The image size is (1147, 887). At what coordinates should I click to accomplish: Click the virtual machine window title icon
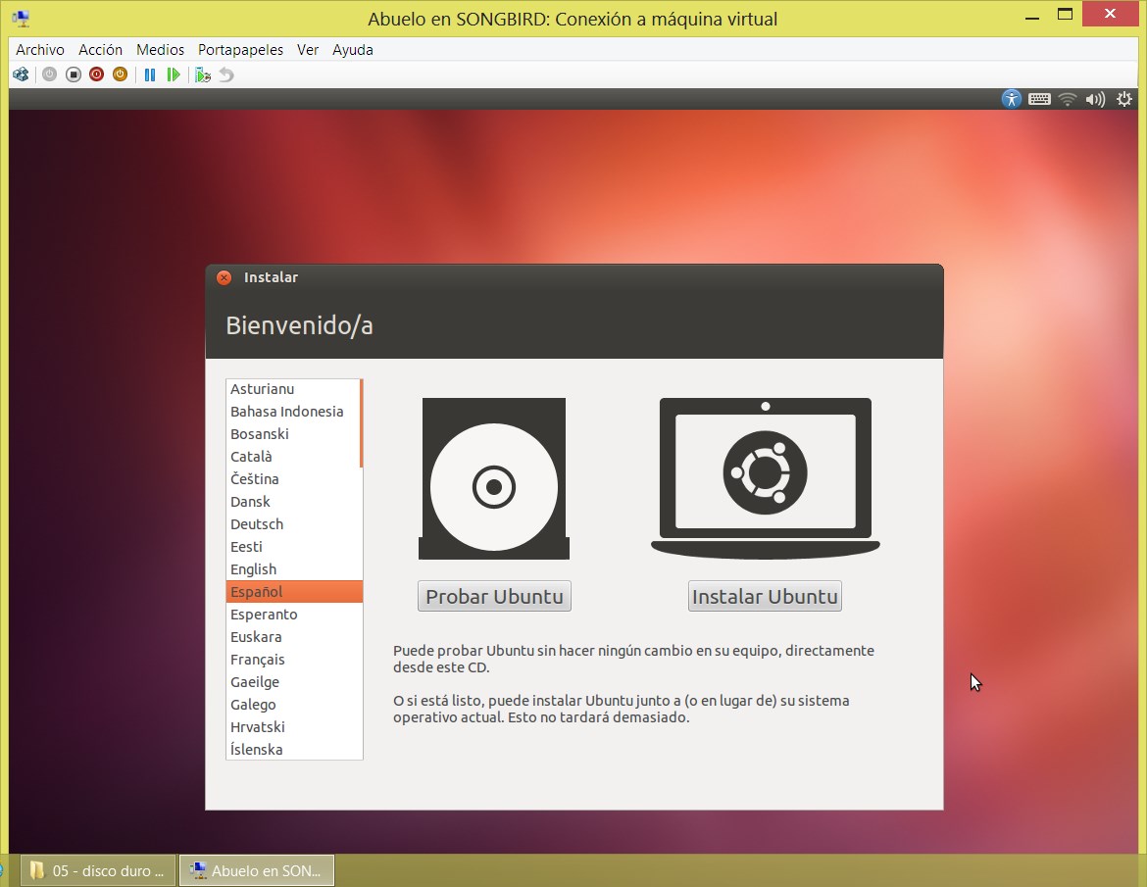pos(22,19)
